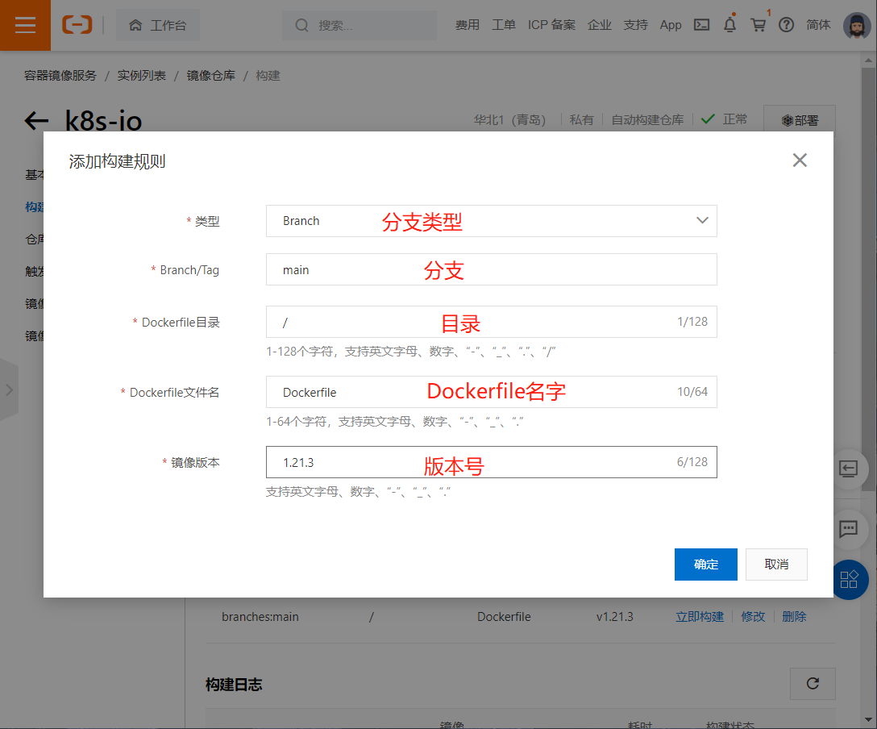This screenshot has width=877, height=729.
Task: Click the 修改 modify link
Action: pos(753,616)
